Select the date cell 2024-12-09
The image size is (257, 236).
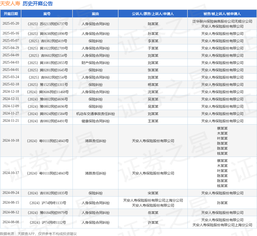pyautogui.click(x=11, y=106)
